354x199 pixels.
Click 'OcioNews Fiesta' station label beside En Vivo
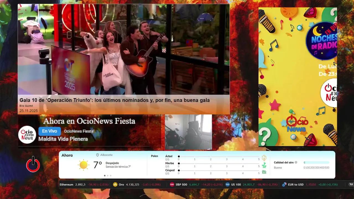click(79, 131)
